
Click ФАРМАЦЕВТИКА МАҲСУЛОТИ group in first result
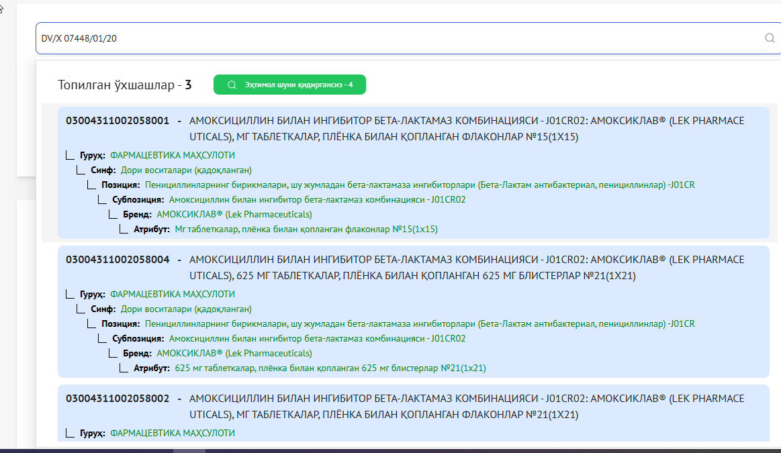tap(173, 155)
